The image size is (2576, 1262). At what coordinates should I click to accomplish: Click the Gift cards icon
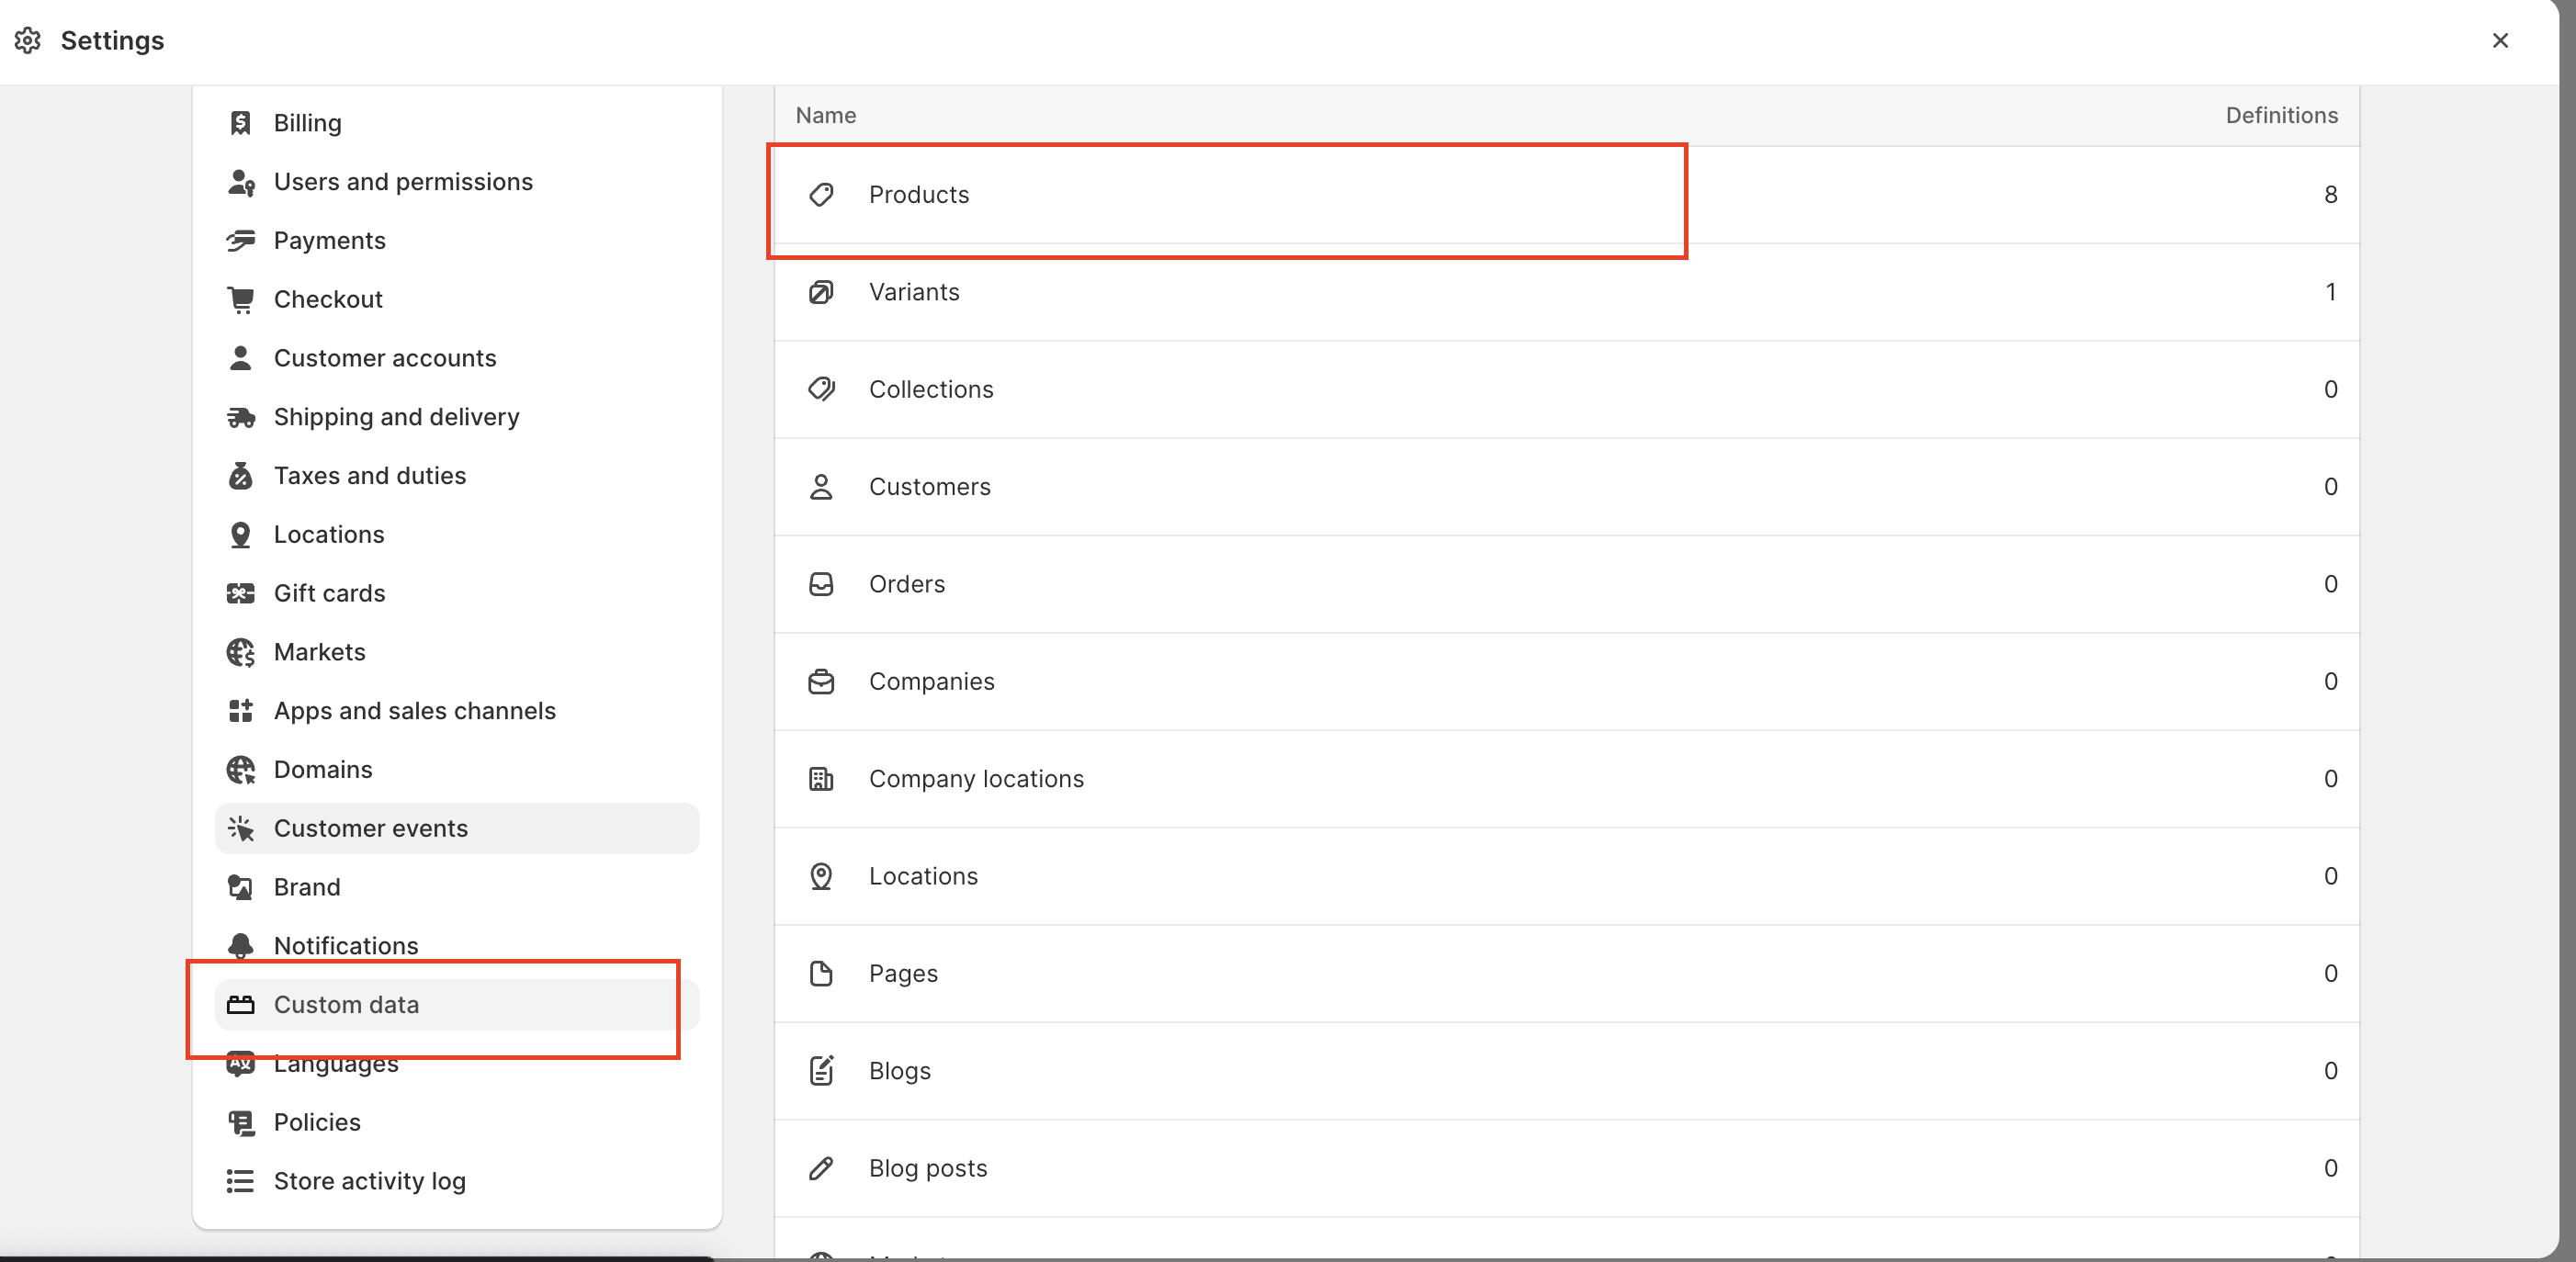240,593
